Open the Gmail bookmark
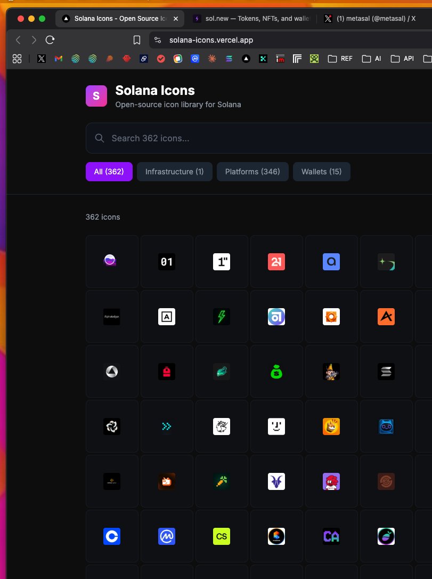 click(58, 58)
